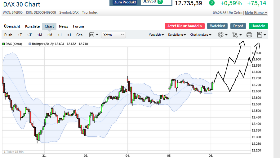Open the calendar date range icon
The width and height of the screenshot is (280, 158).
click(92, 35)
